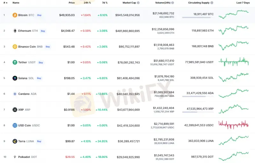Click the Bitcoin coin logo icon
Viewport: 255px width, 163px height.
pyautogui.click(x=15, y=15)
